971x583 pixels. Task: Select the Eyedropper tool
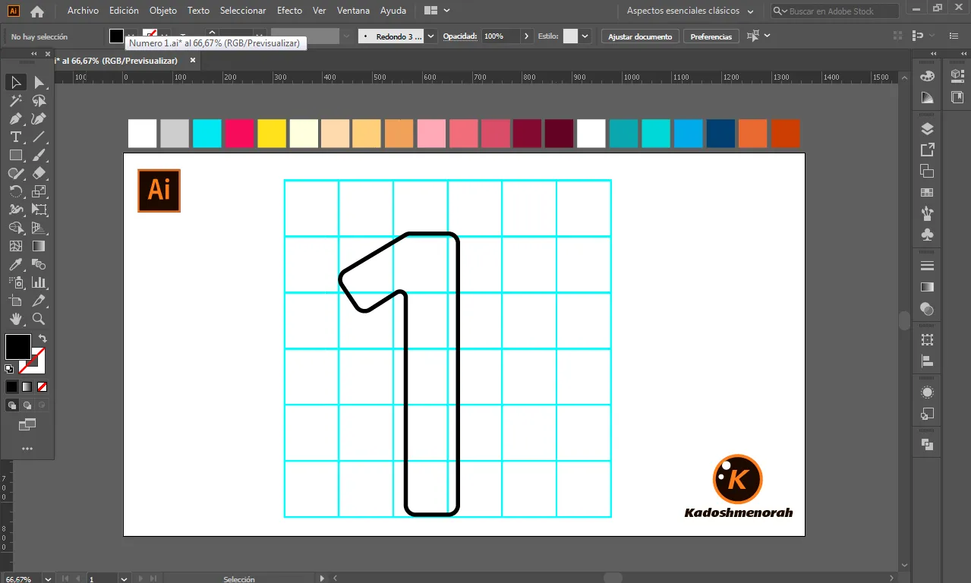[x=16, y=264]
